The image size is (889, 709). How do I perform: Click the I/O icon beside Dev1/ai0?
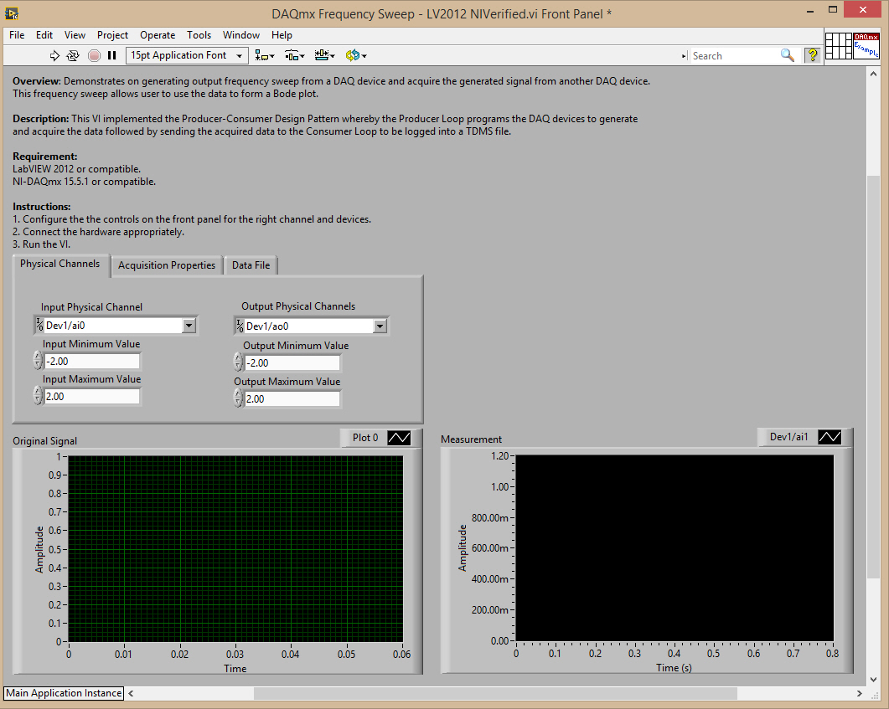pos(39,325)
